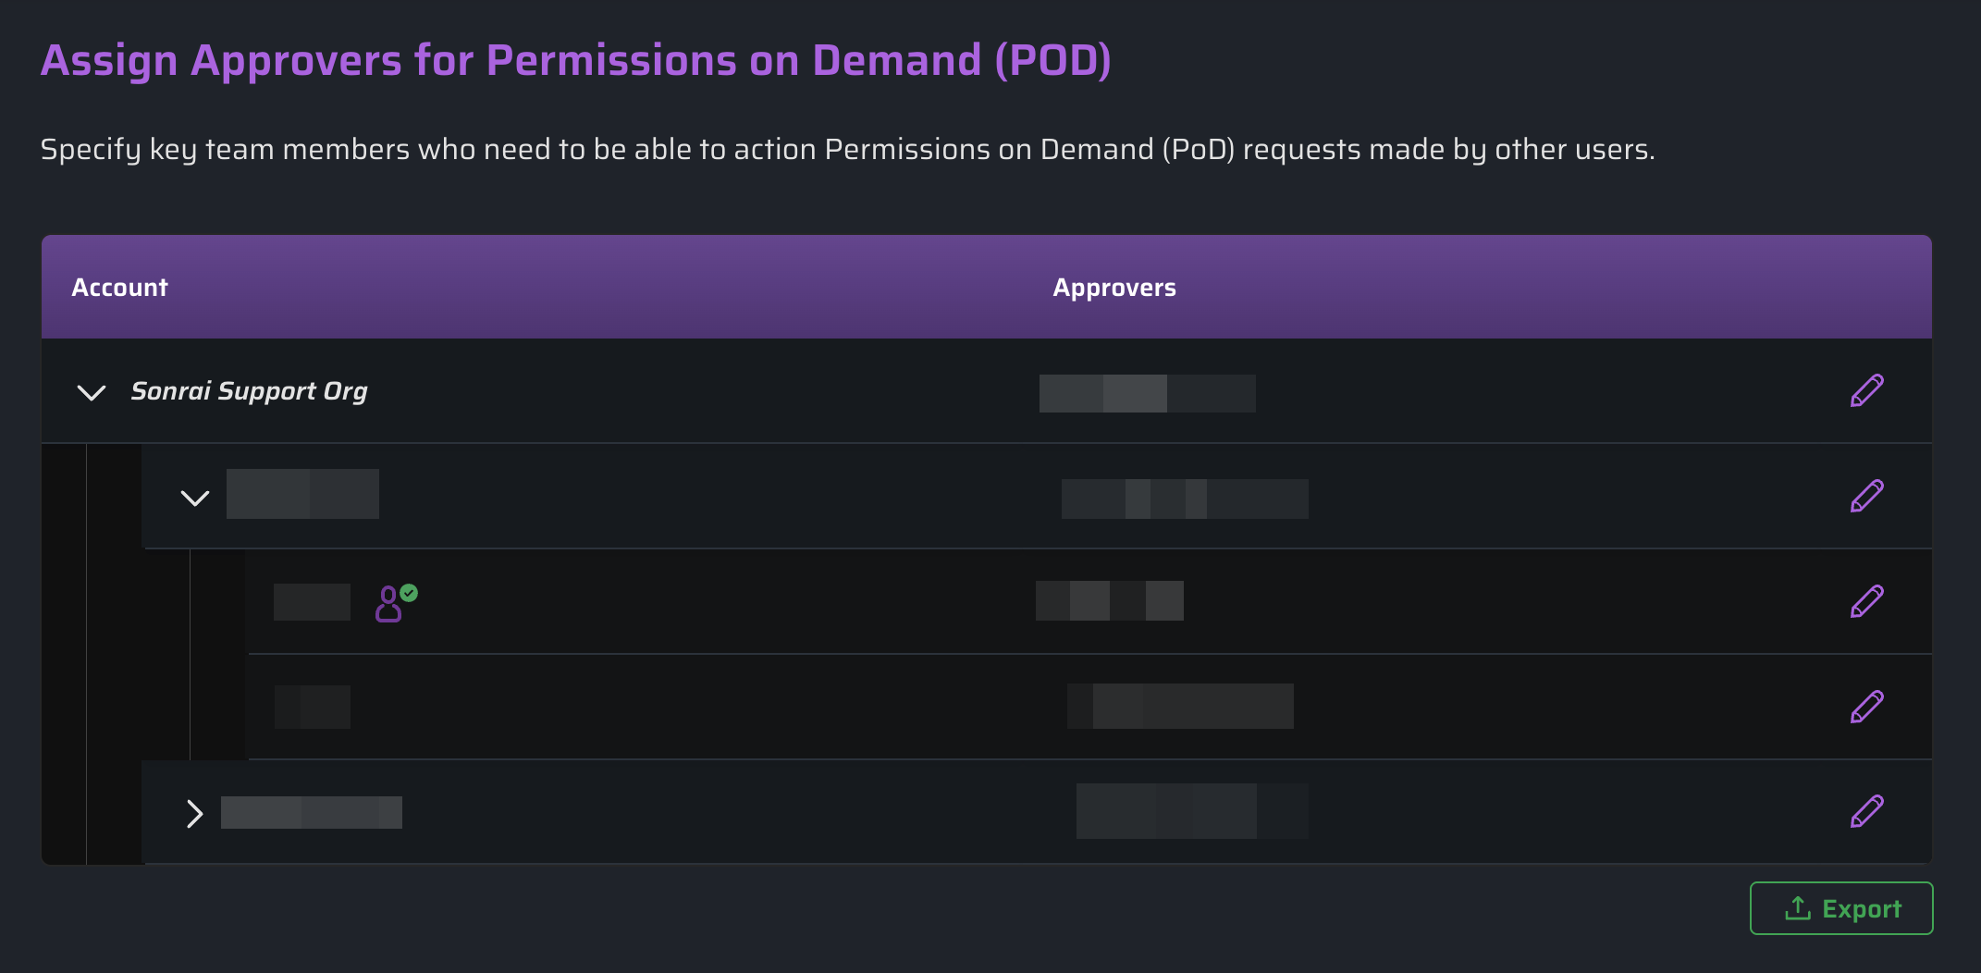
Task: Select the Sonrai Support Org name
Action: tap(249, 391)
